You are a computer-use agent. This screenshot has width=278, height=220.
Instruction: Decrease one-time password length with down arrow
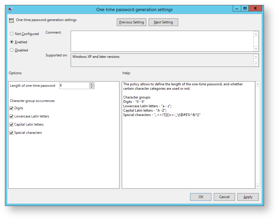[92, 87]
